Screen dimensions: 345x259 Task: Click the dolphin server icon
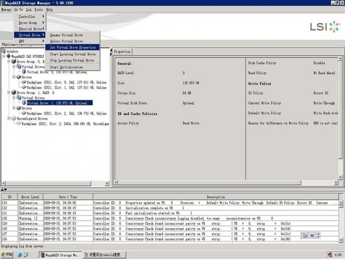click(4, 51)
